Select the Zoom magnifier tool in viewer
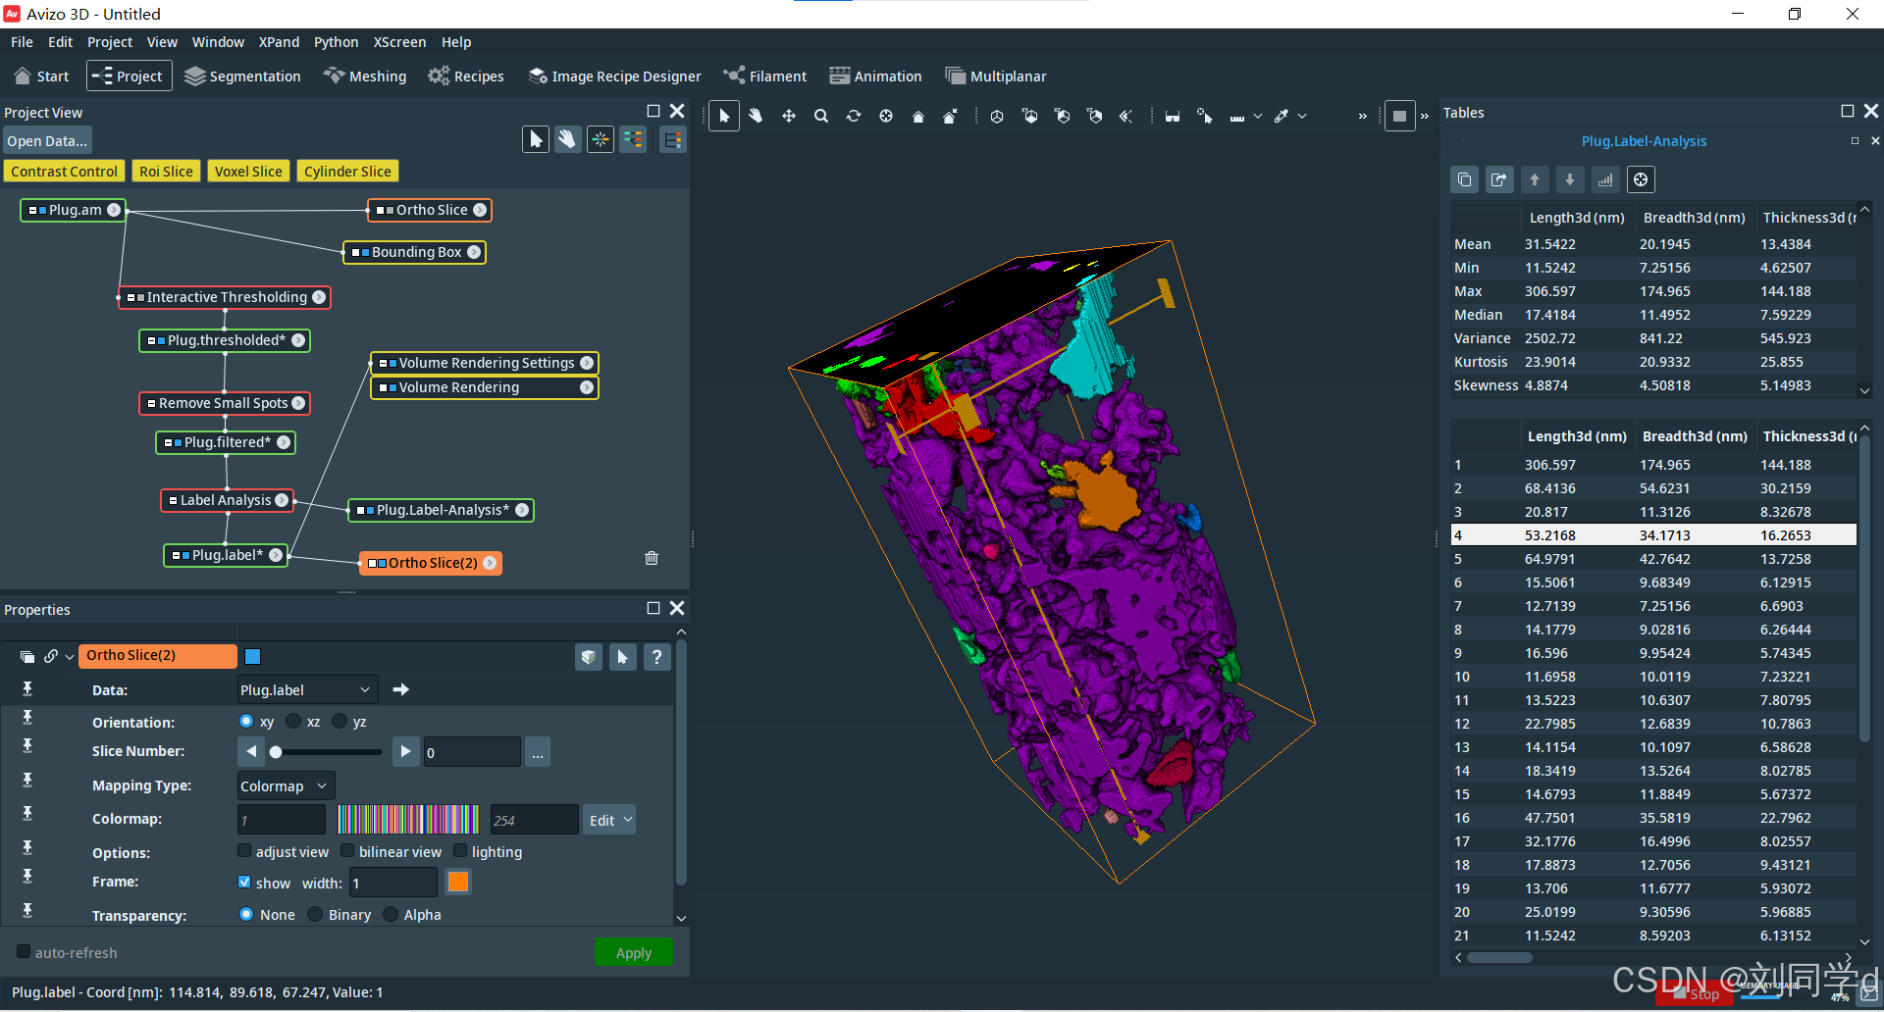 coord(821,116)
